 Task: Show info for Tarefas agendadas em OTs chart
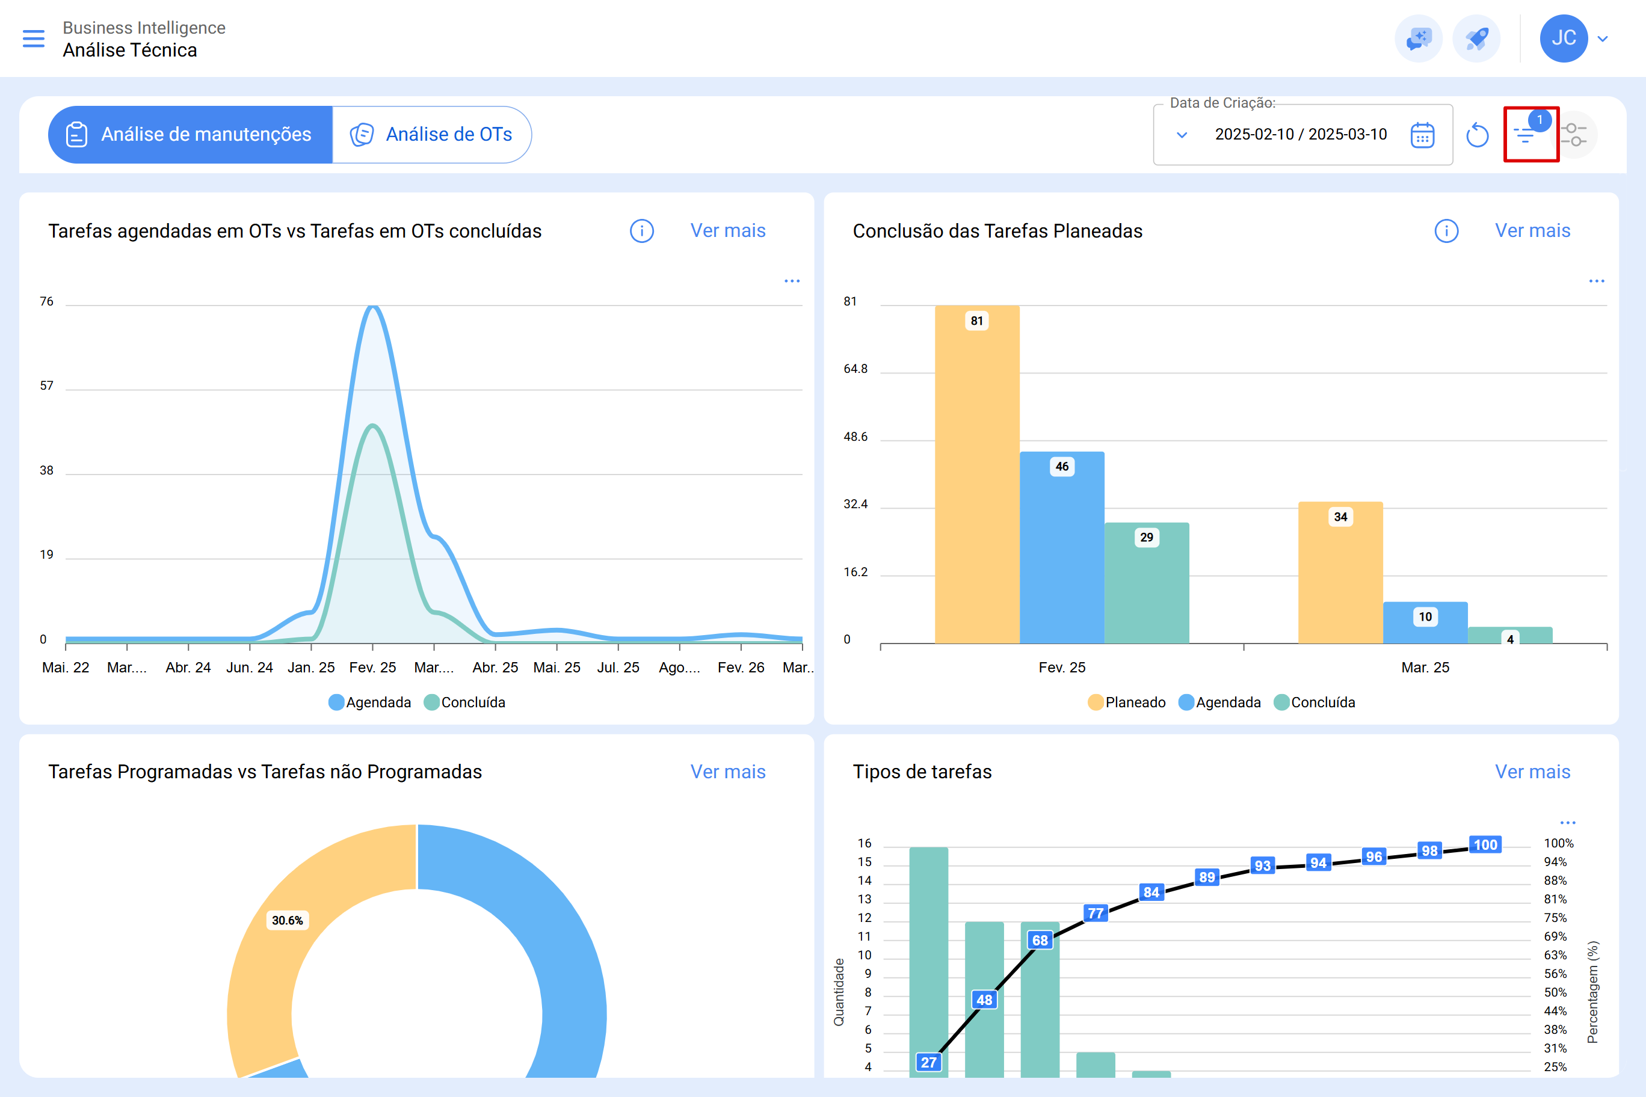coord(642,231)
